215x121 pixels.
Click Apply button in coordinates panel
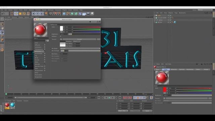[x=147, y=111]
